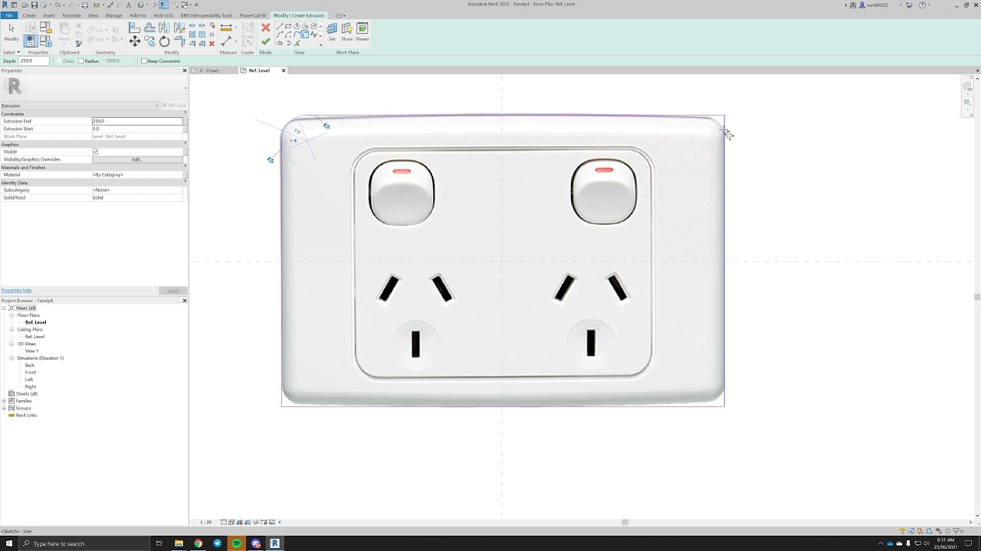
Task: Collapse the Views (all) tree node
Action: point(4,308)
